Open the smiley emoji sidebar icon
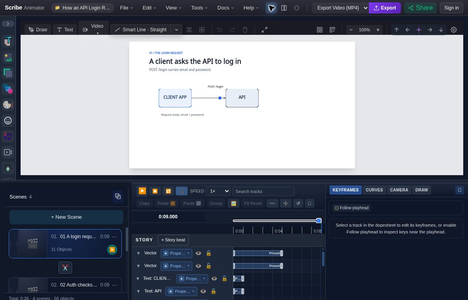The image size is (468, 300). point(8,120)
